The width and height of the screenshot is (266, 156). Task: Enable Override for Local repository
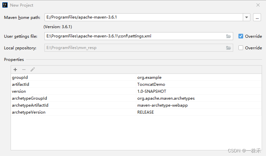(241, 48)
